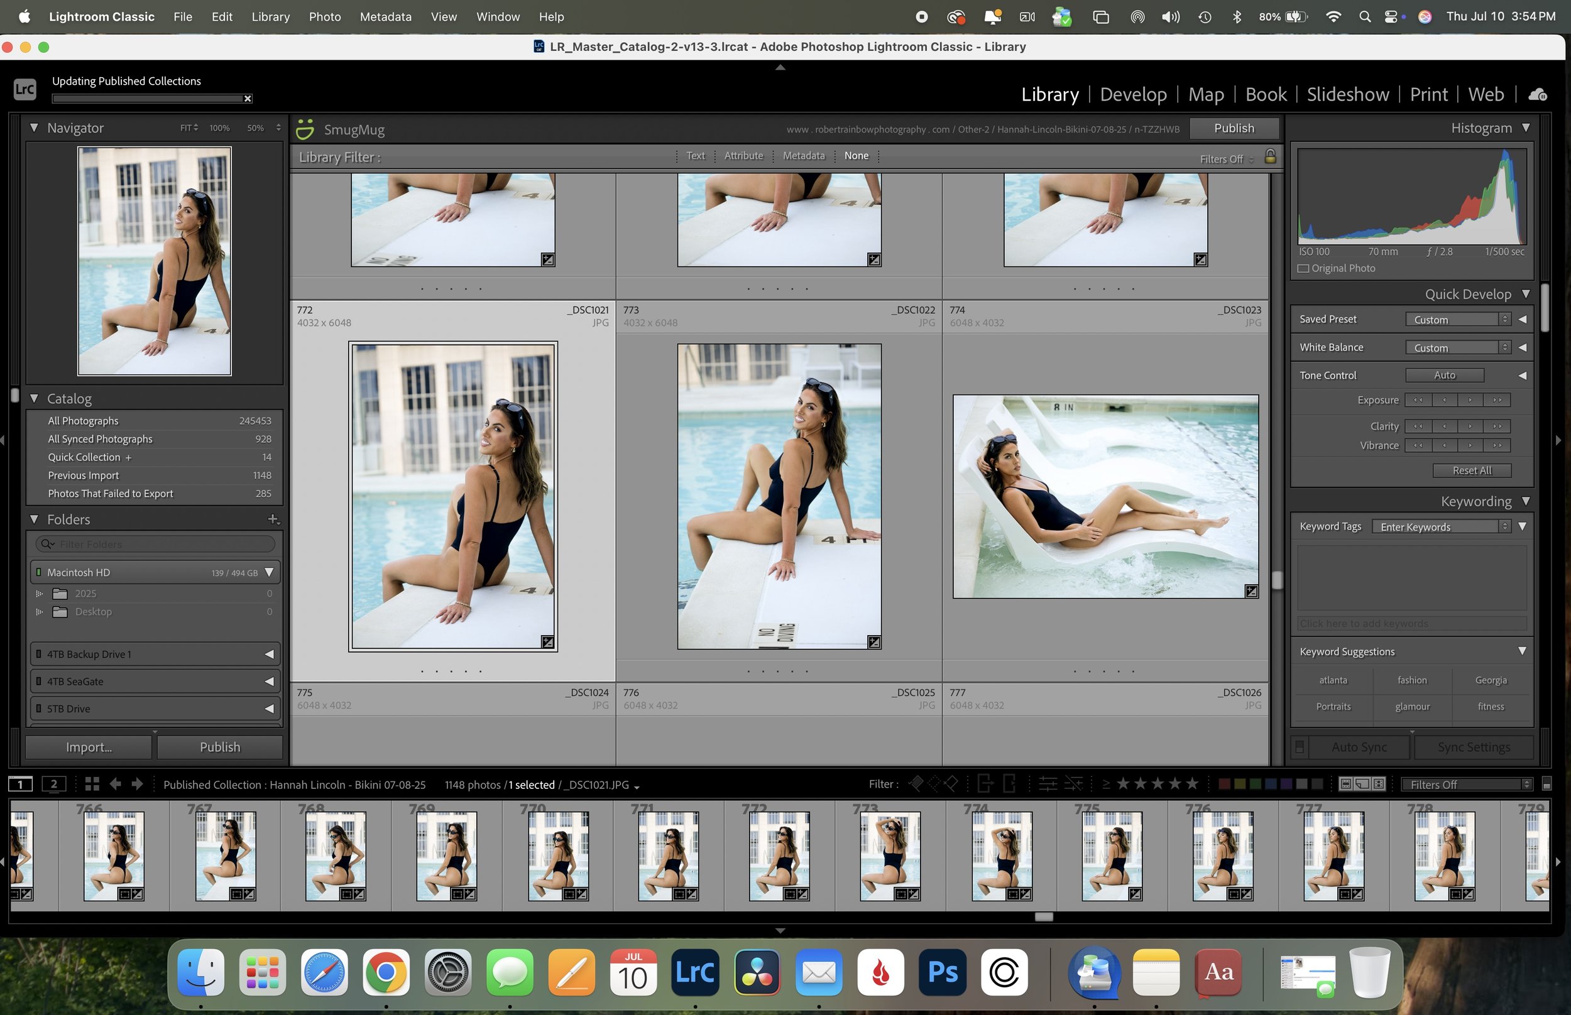
Task: Toggle the first star rating filter
Action: tap(1123, 784)
